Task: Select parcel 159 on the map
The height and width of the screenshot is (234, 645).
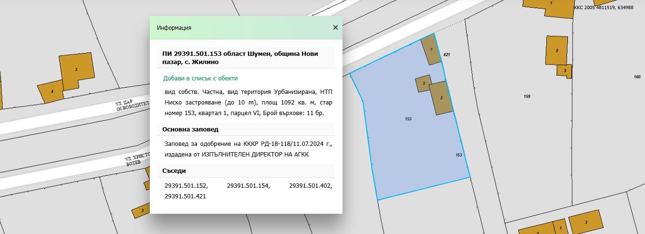Action: (x=527, y=97)
